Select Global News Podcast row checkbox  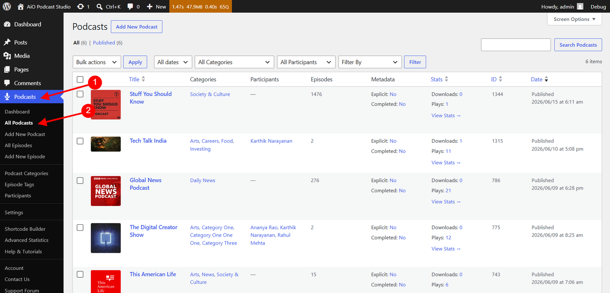[80, 180]
